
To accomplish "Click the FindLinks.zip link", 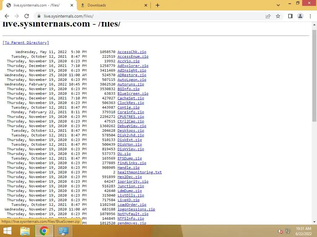I will (132, 163).
